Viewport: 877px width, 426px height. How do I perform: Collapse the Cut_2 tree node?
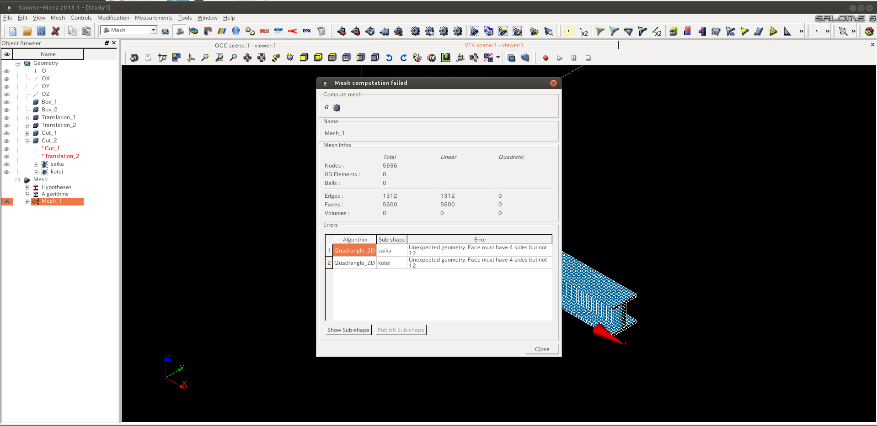27,141
